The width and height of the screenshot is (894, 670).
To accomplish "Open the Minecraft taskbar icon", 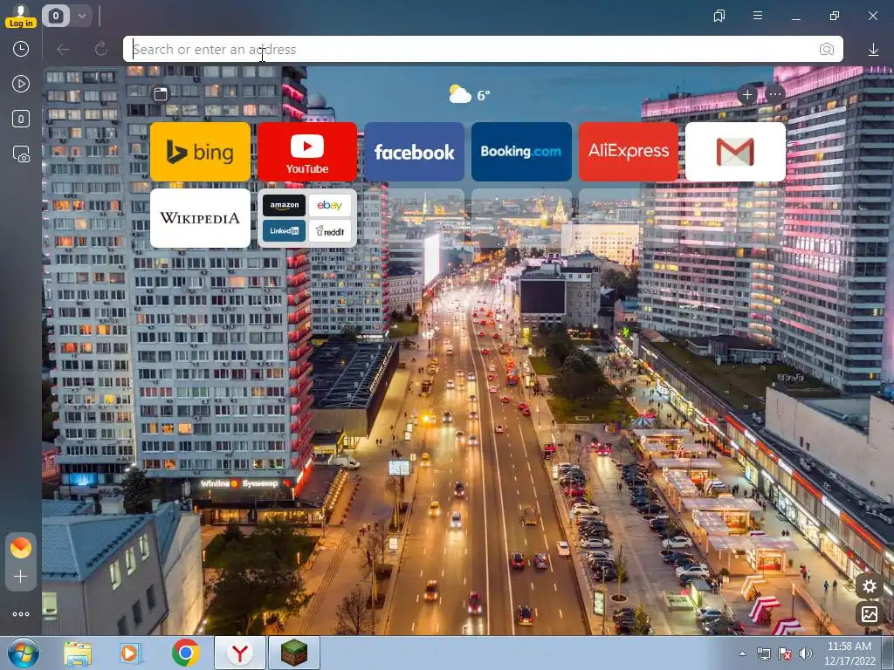I will pyautogui.click(x=294, y=653).
